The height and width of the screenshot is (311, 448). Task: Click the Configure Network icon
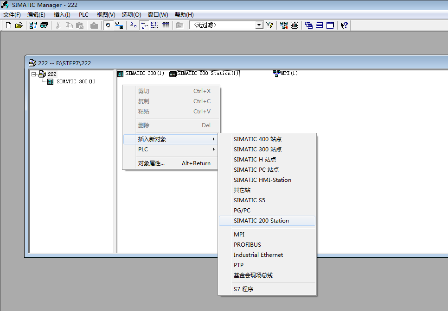click(283, 25)
